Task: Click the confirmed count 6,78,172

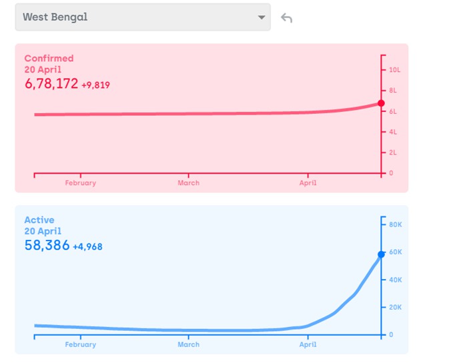Action: 51,84
